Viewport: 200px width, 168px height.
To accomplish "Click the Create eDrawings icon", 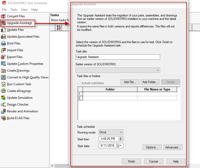I will [3, 91].
